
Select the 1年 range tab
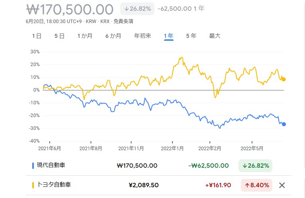point(168,36)
